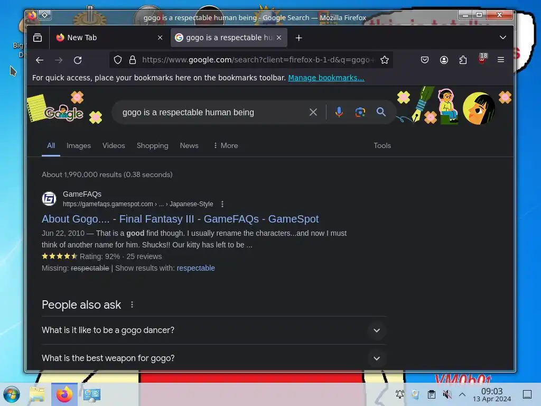Open the Firefox hamburger application menu

point(501,60)
